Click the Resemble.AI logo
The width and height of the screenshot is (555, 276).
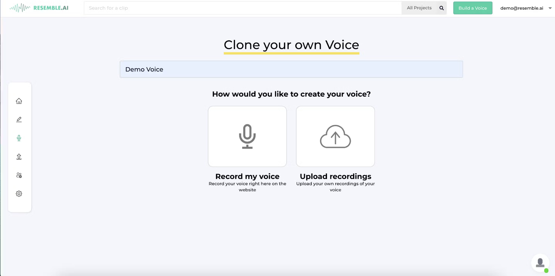click(39, 8)
